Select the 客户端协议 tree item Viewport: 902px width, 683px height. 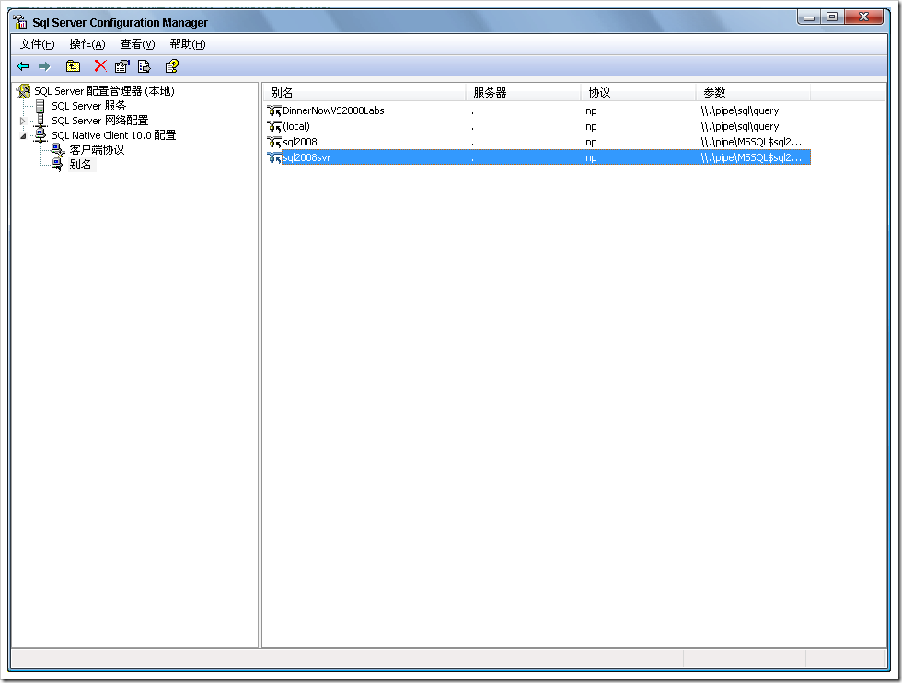(x=97, y=150)
